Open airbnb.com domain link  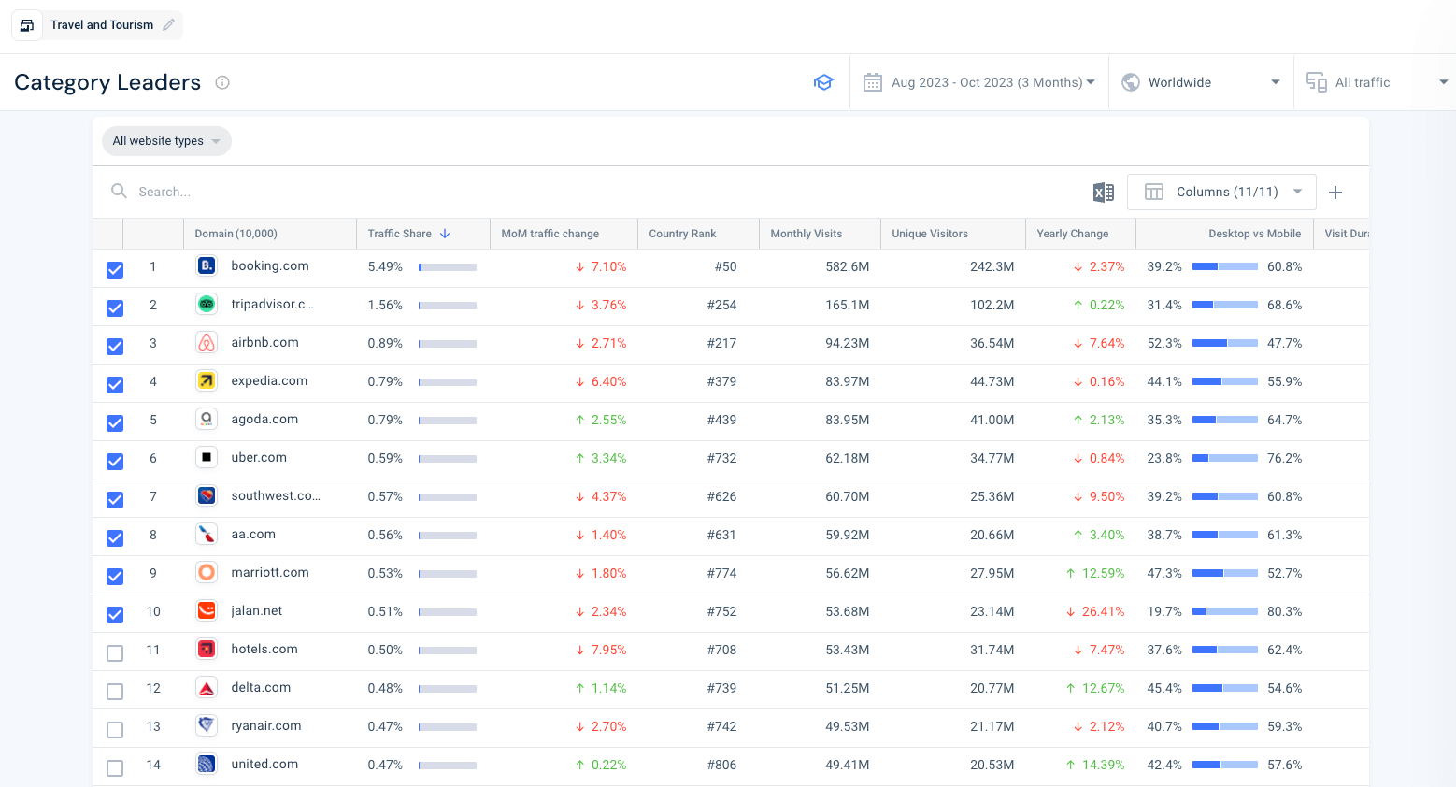(265, 343)
